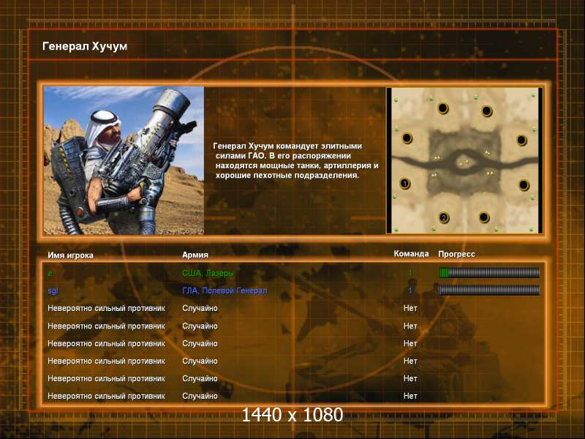Click team number for 'США, Лазеры' player
The width and height of the screenshot is (585, 439).
(410, 273)
